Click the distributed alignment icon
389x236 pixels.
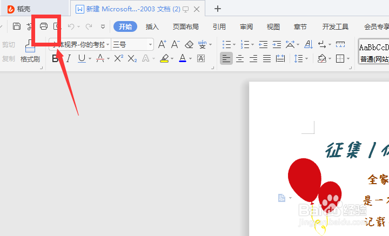click(x=280, y=59)
